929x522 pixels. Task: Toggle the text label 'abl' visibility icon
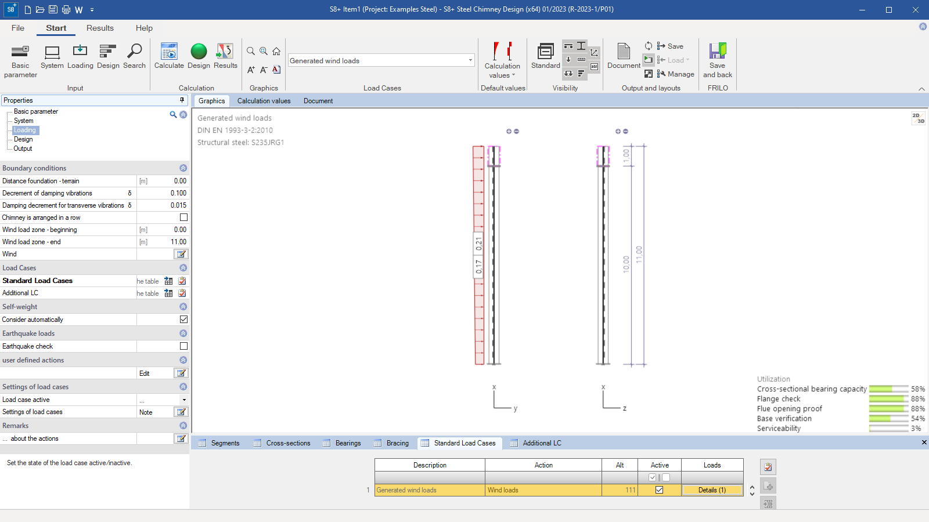[595, 67]
